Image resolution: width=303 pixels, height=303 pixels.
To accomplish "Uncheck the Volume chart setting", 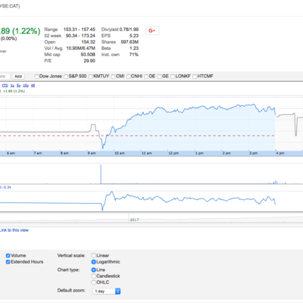I will (x=8, y=255).
